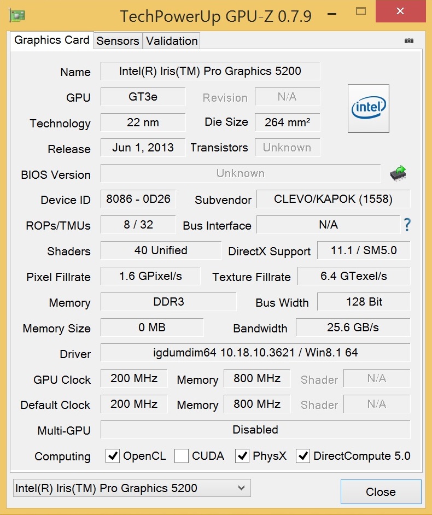Click the Transistors field showing Unknown
This screenshot has width=432, height=515.
click(288, 148)
